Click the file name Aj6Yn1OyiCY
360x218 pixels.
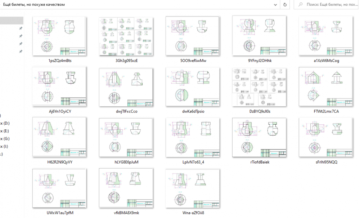pos(60,111)
